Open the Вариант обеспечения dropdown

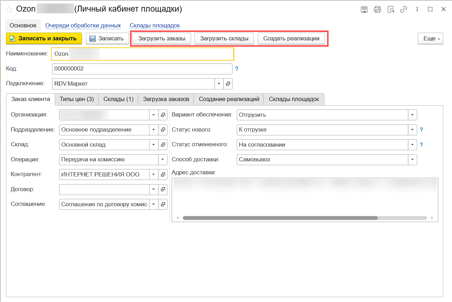(x=412, y=115)
